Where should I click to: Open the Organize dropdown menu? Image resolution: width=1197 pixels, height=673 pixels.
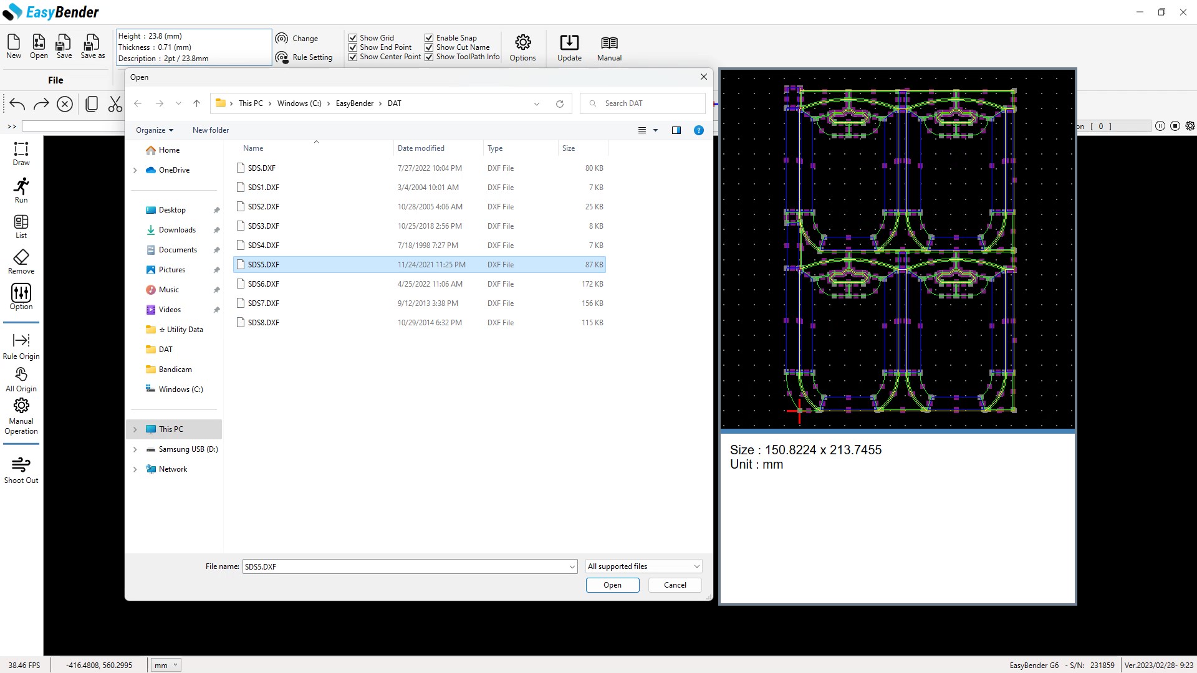click(155, 130)
